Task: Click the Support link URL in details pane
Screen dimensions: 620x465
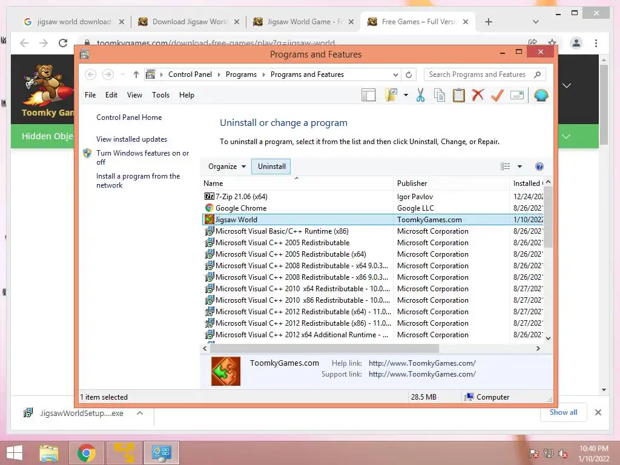Action: (422, 374)
